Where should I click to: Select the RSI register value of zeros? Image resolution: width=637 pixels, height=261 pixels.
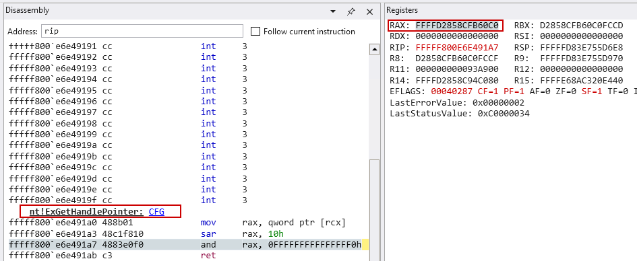point(581,36)
